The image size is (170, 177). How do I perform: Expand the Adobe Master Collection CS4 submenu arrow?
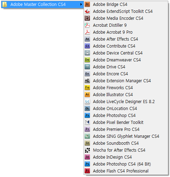[81, 5]
